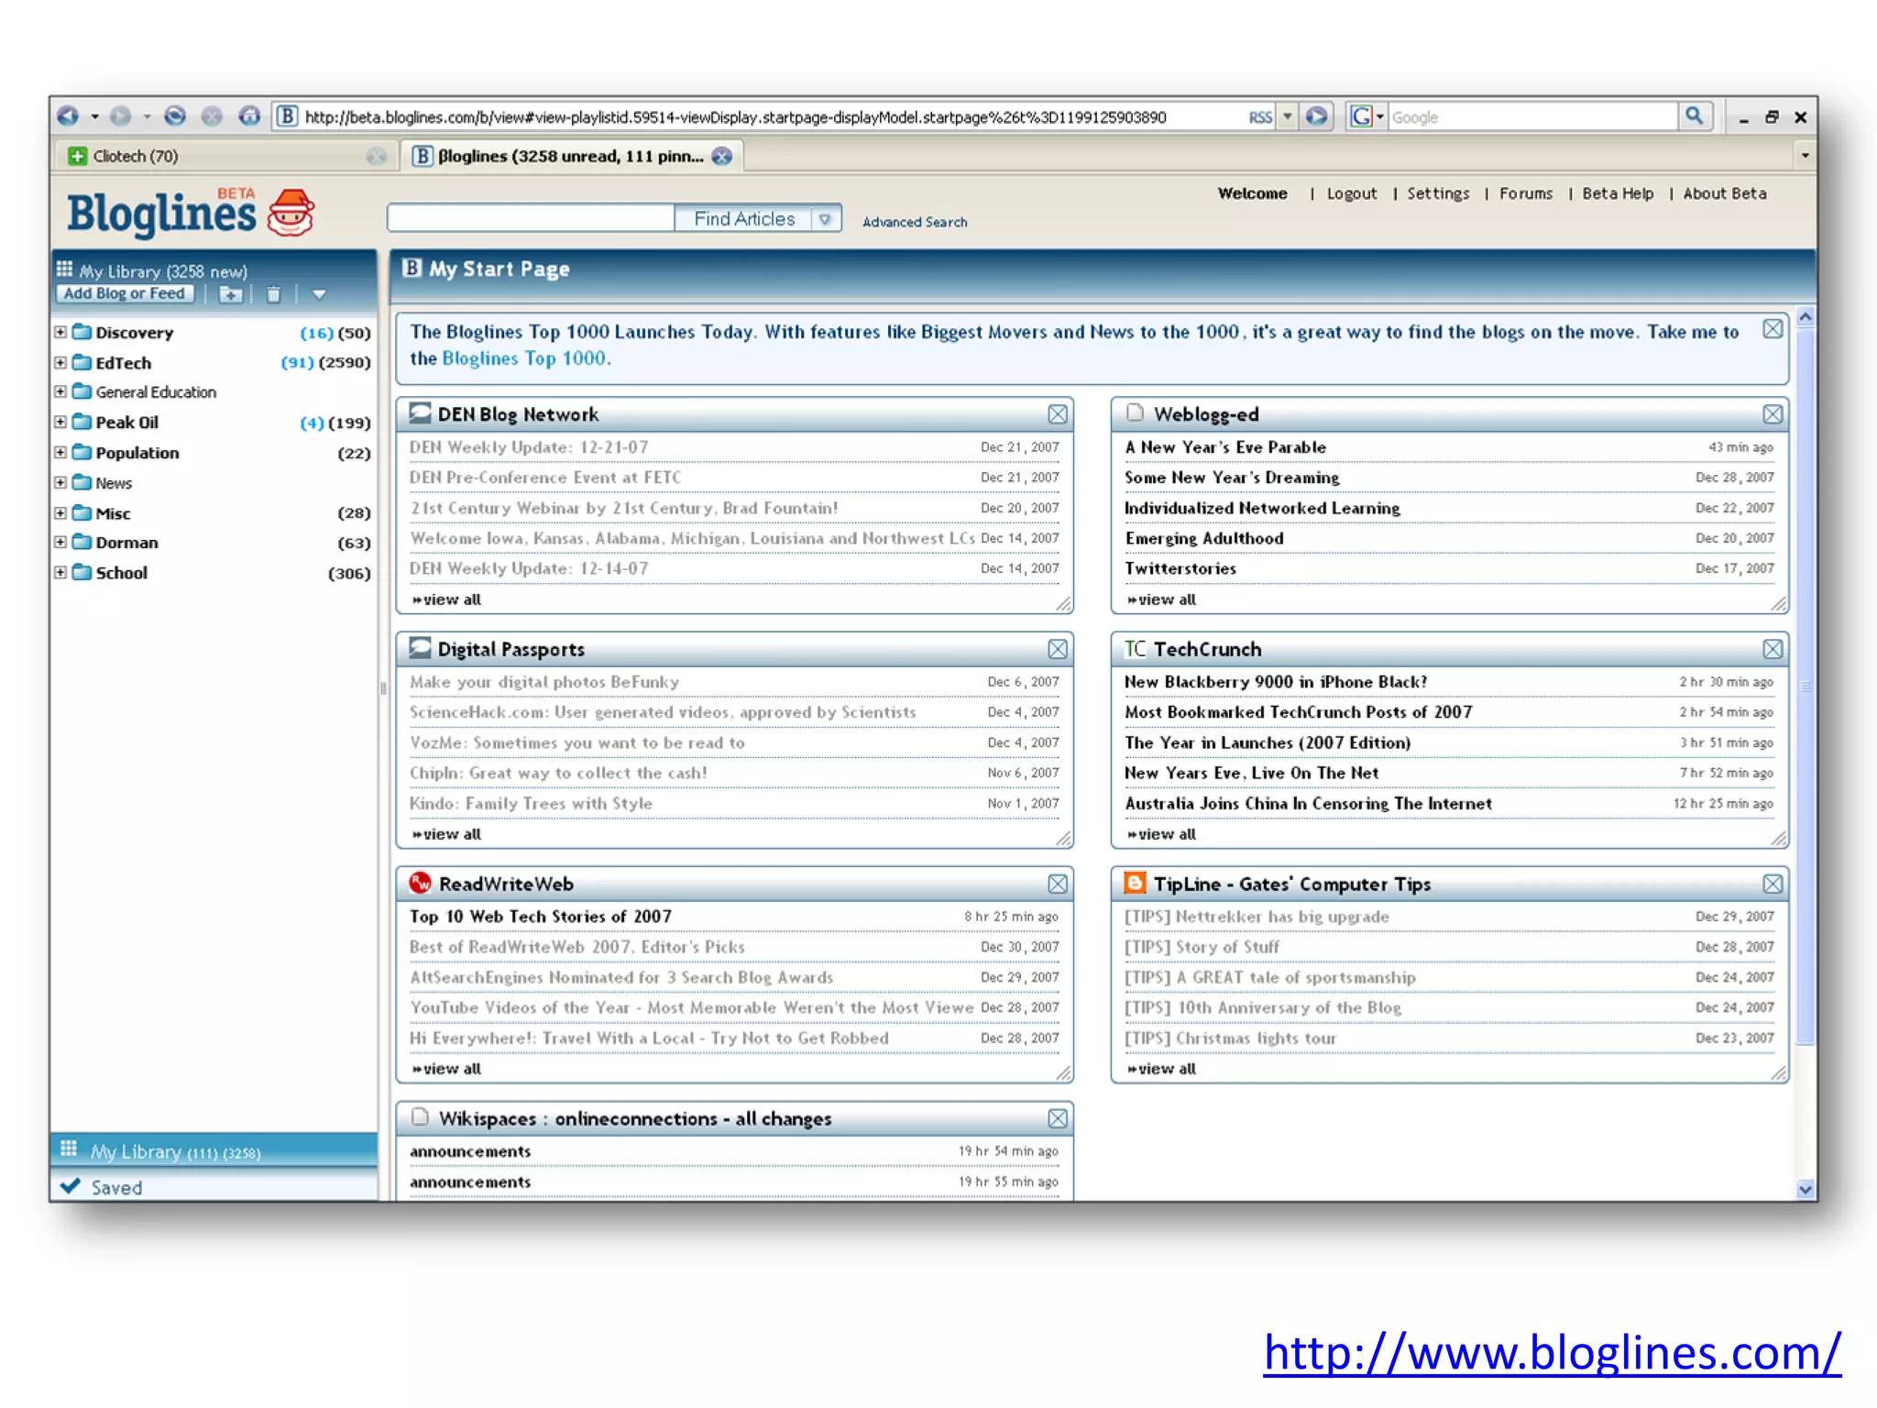The image size is (1877, 1408).
Task: Click the DEN Blog Network feed icon
Action: tap(420, 413)
